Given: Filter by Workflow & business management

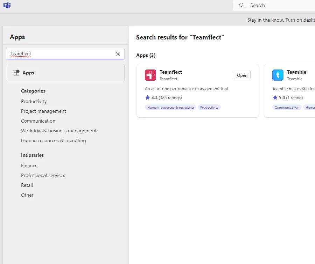Looking at the screenshot, I should click(x=59, y=131).
